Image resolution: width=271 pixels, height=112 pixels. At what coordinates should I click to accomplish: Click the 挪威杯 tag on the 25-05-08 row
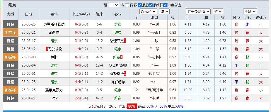(11, 57)
